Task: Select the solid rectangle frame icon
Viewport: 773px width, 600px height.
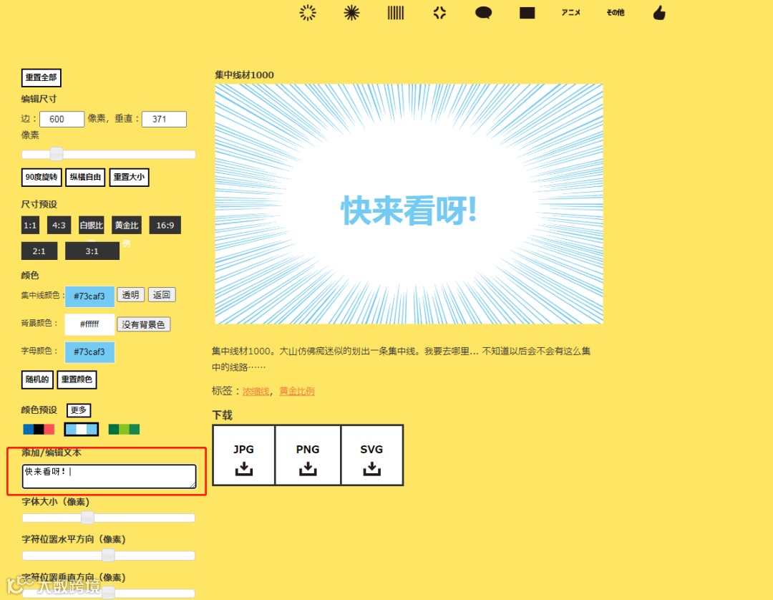Action: click(527, 13)
